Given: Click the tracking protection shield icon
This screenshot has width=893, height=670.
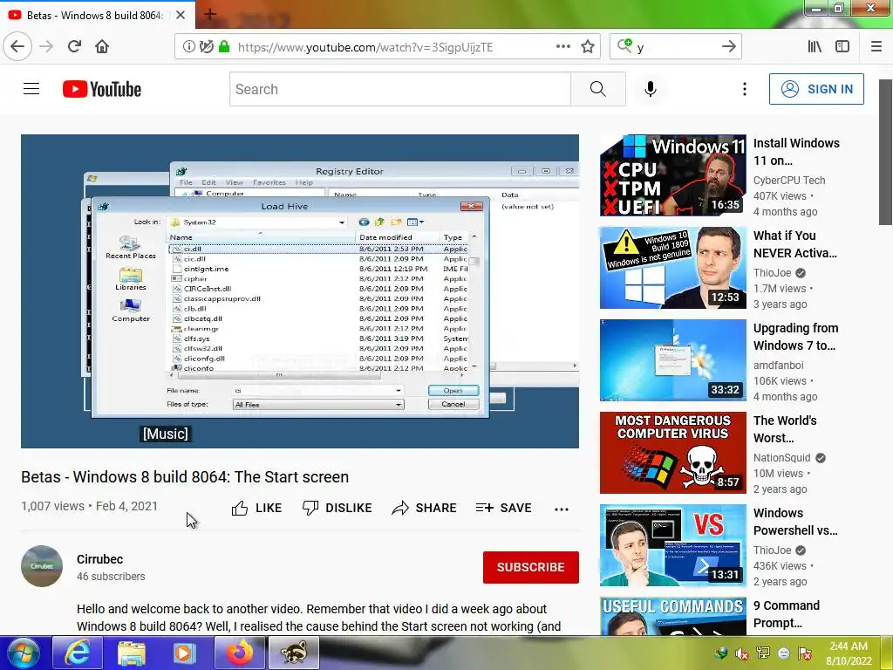Looking at the screenshot, I should (206, 47).
